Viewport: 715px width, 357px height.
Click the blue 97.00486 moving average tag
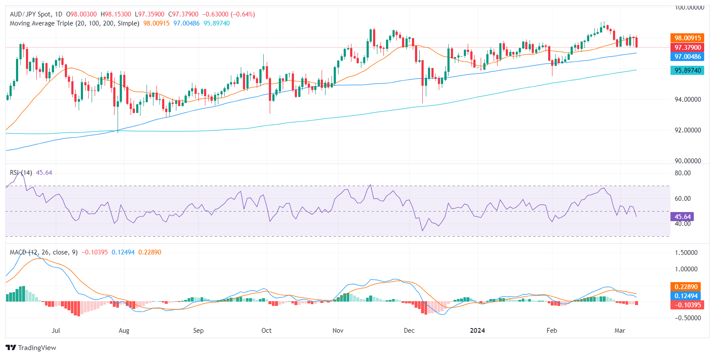687,57
